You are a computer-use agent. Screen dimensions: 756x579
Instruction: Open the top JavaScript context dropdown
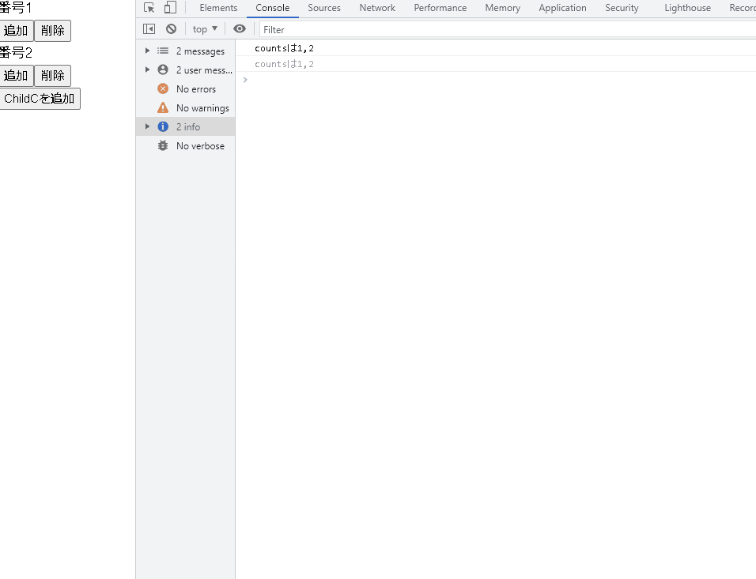[205, 29]
